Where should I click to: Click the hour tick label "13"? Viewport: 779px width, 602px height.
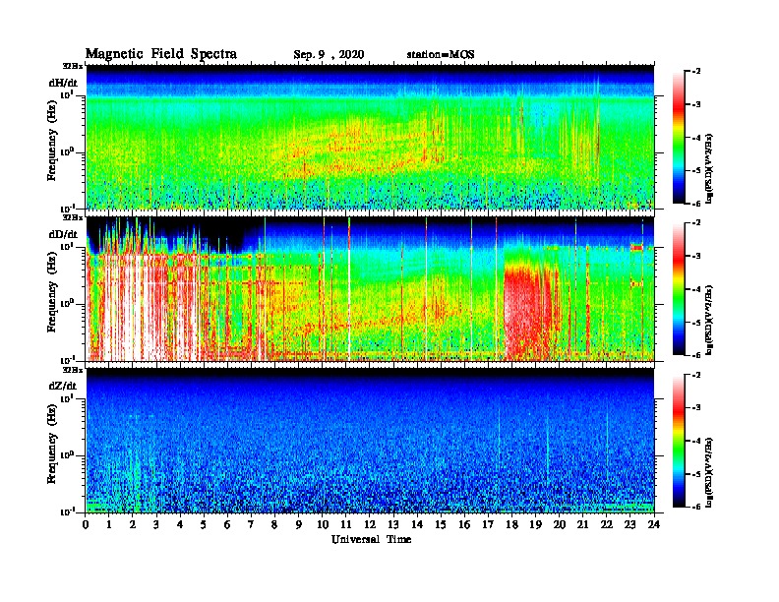pyautogui.click(x=394, y=525)
